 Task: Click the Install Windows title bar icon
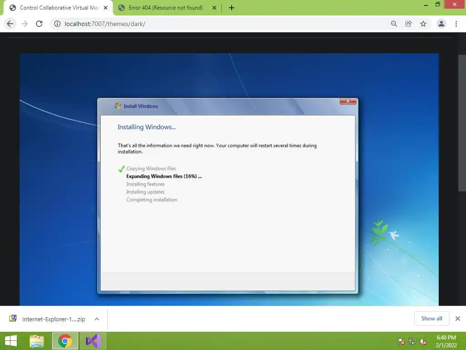(x=118, y=106)
